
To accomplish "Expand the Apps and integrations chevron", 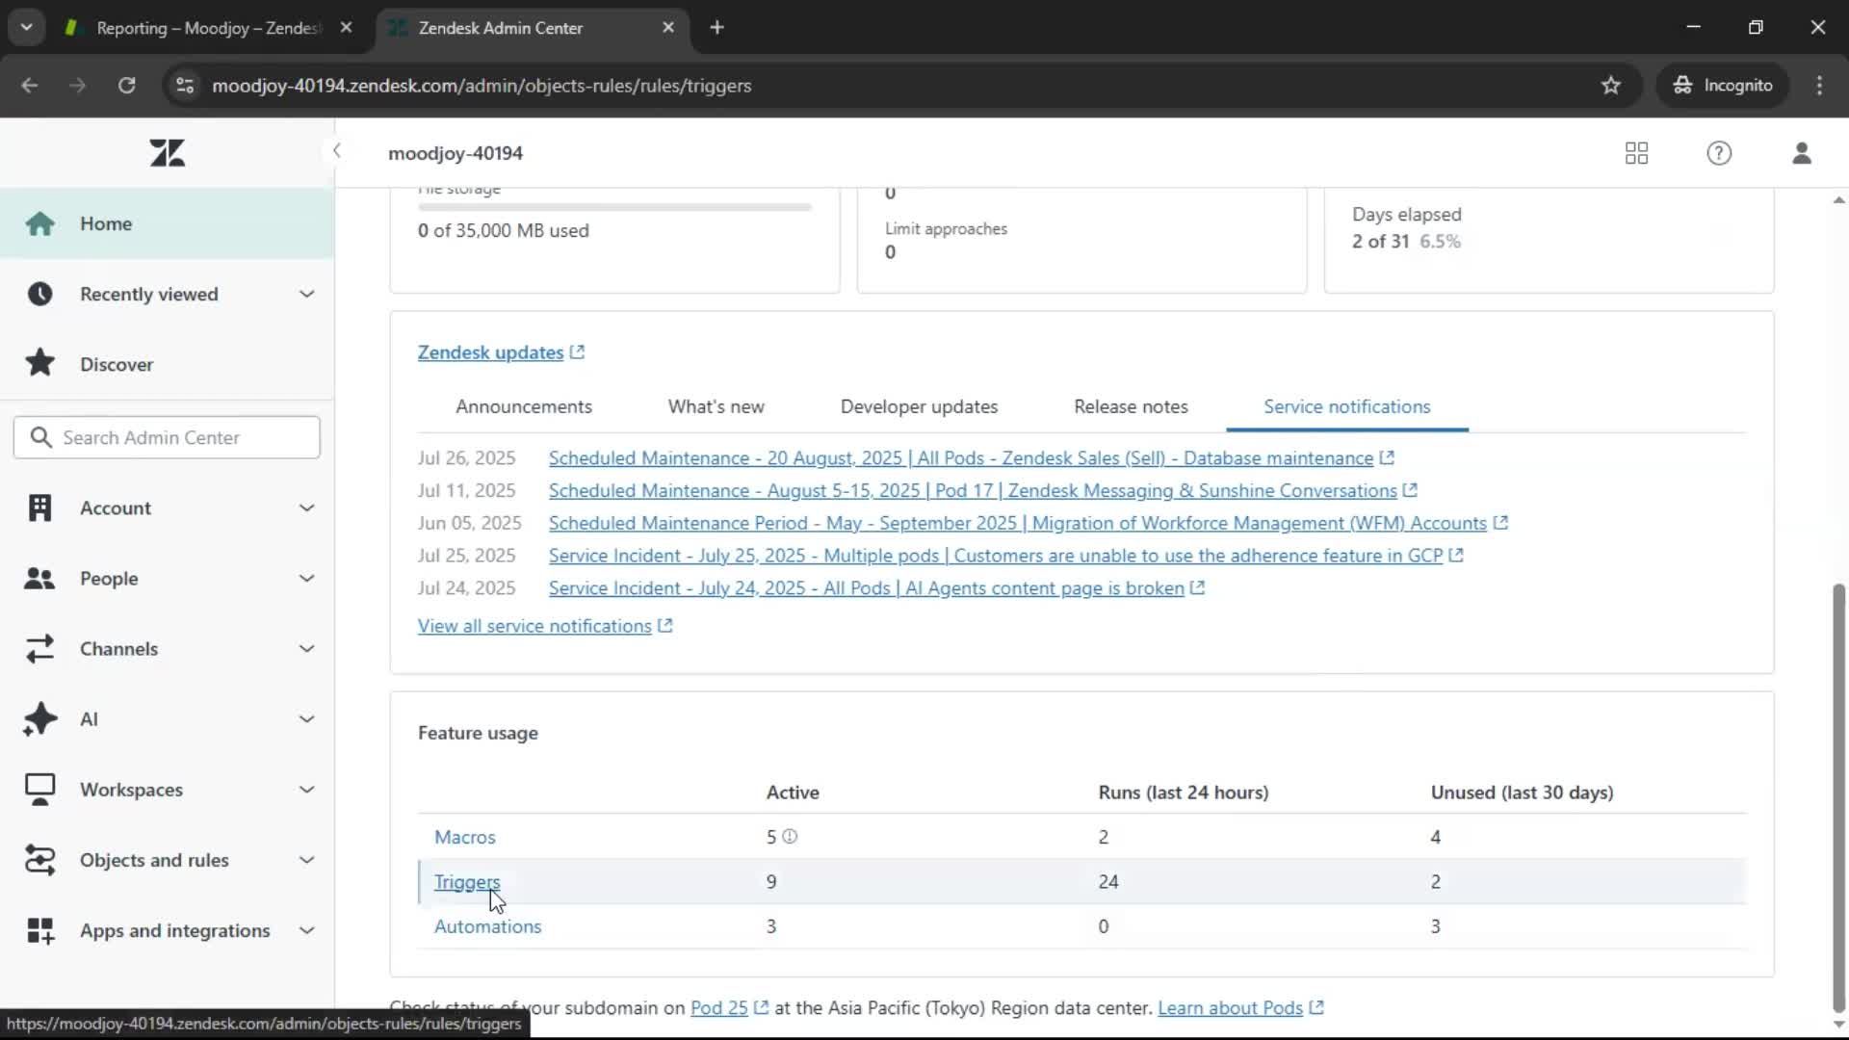I will (x=306, y=930).
